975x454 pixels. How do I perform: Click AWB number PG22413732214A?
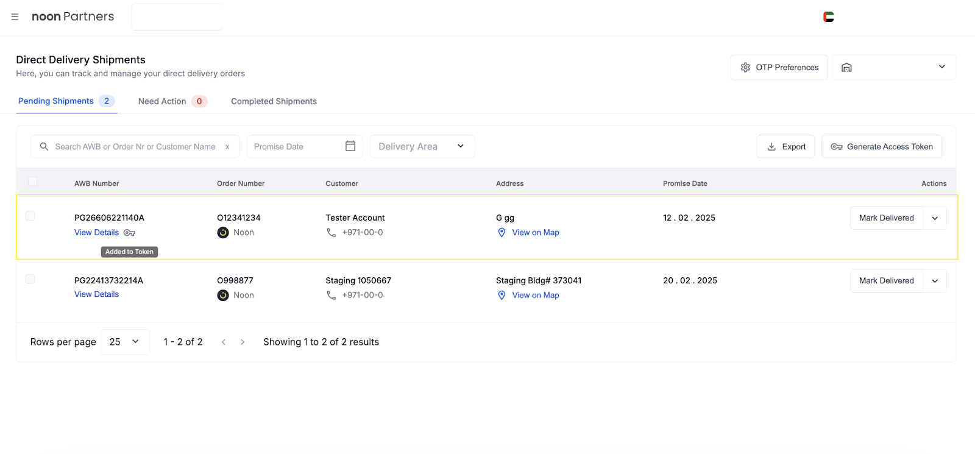pos(108,281)
